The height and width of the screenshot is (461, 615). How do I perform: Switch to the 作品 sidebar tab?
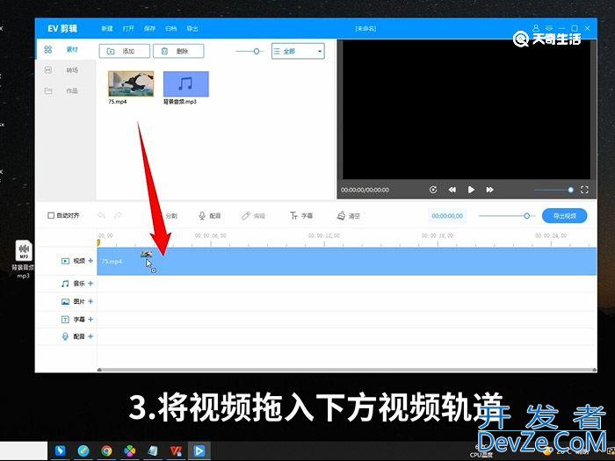[x=66, y=91]
